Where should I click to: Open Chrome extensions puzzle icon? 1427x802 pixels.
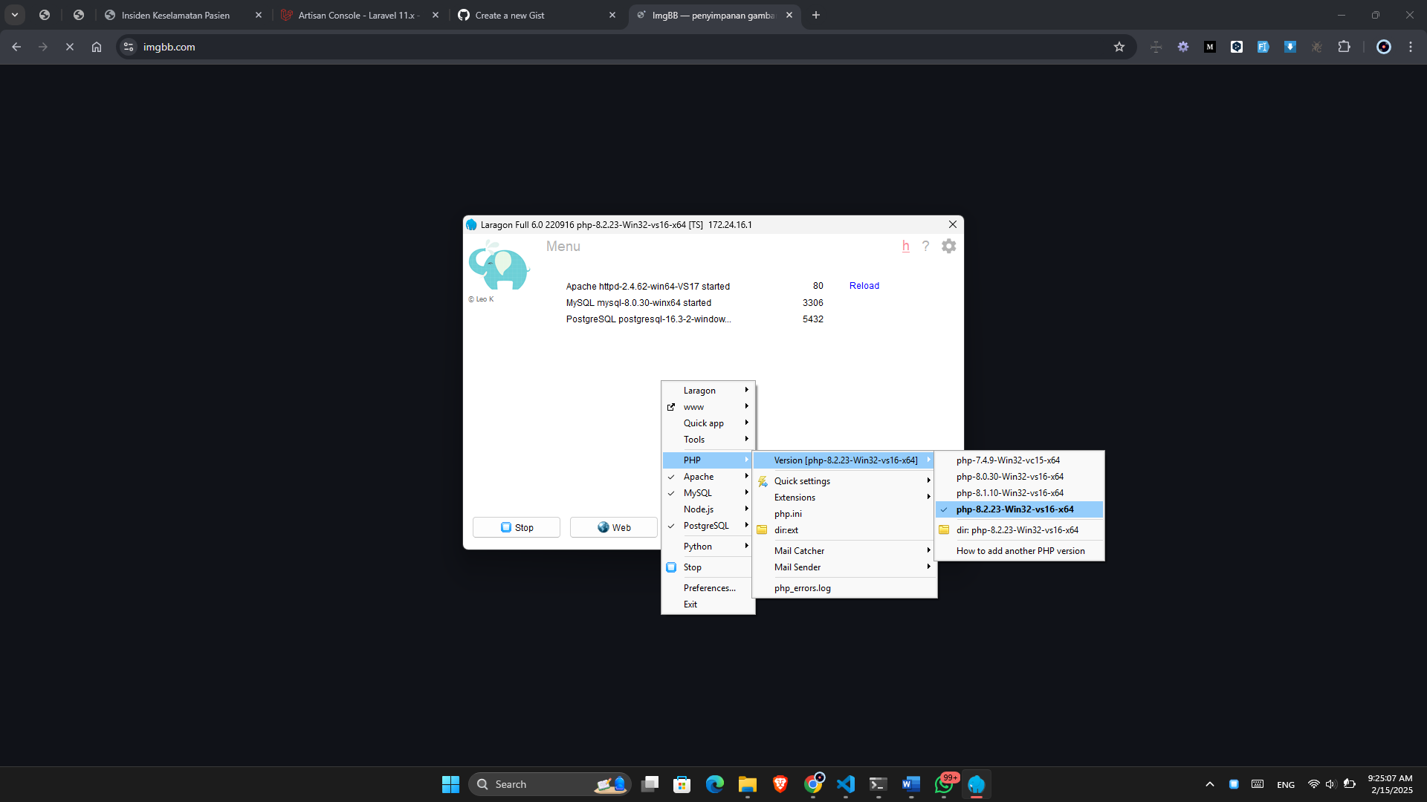(x=1344, y=47)
